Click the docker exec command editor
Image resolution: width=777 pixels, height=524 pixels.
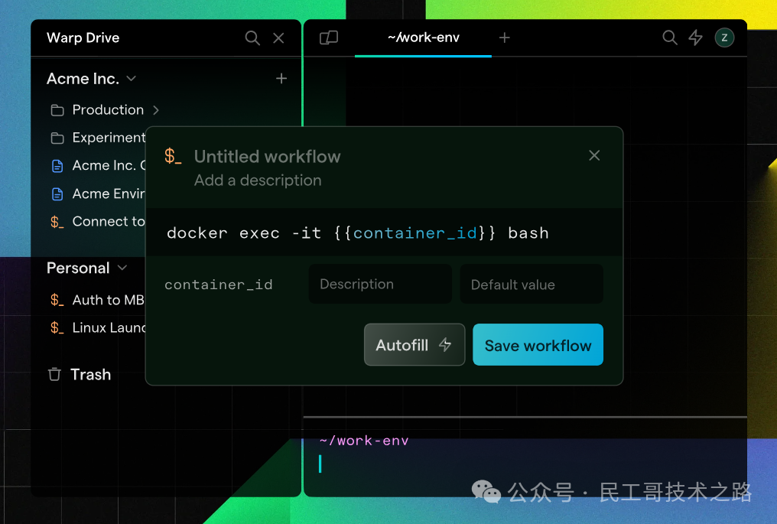tap(384, 233)
